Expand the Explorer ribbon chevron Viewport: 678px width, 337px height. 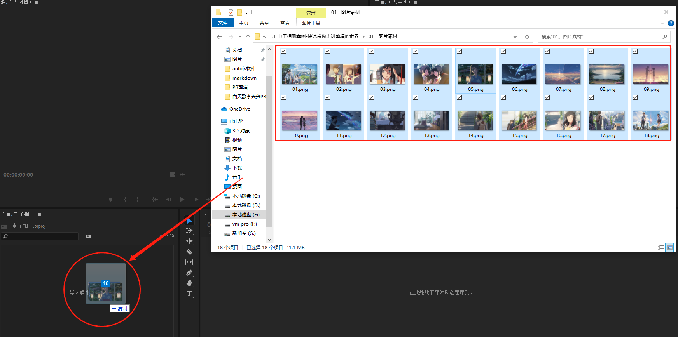tap(662, 23)
